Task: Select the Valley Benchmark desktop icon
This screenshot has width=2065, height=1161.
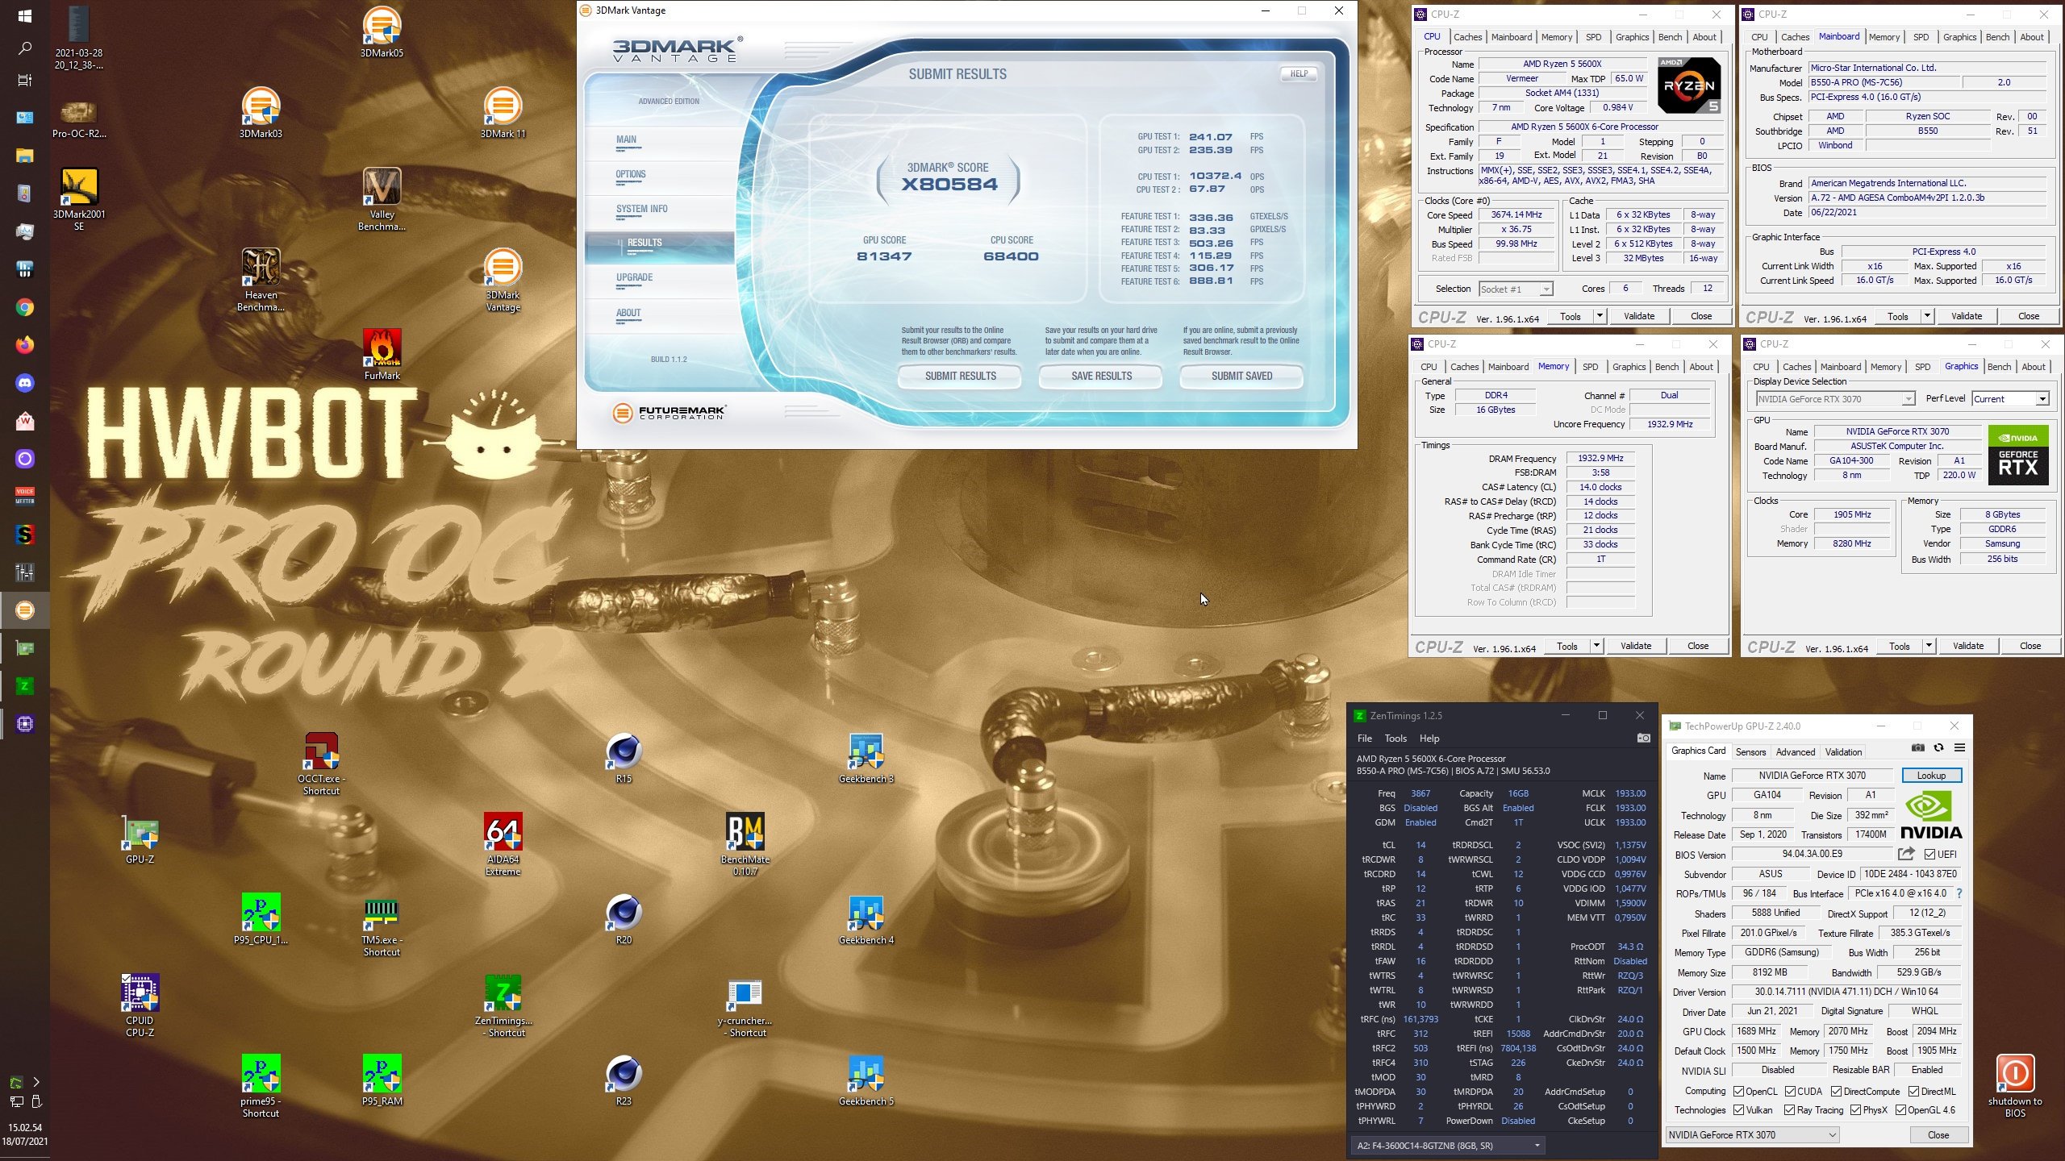Action: (382, 199)
